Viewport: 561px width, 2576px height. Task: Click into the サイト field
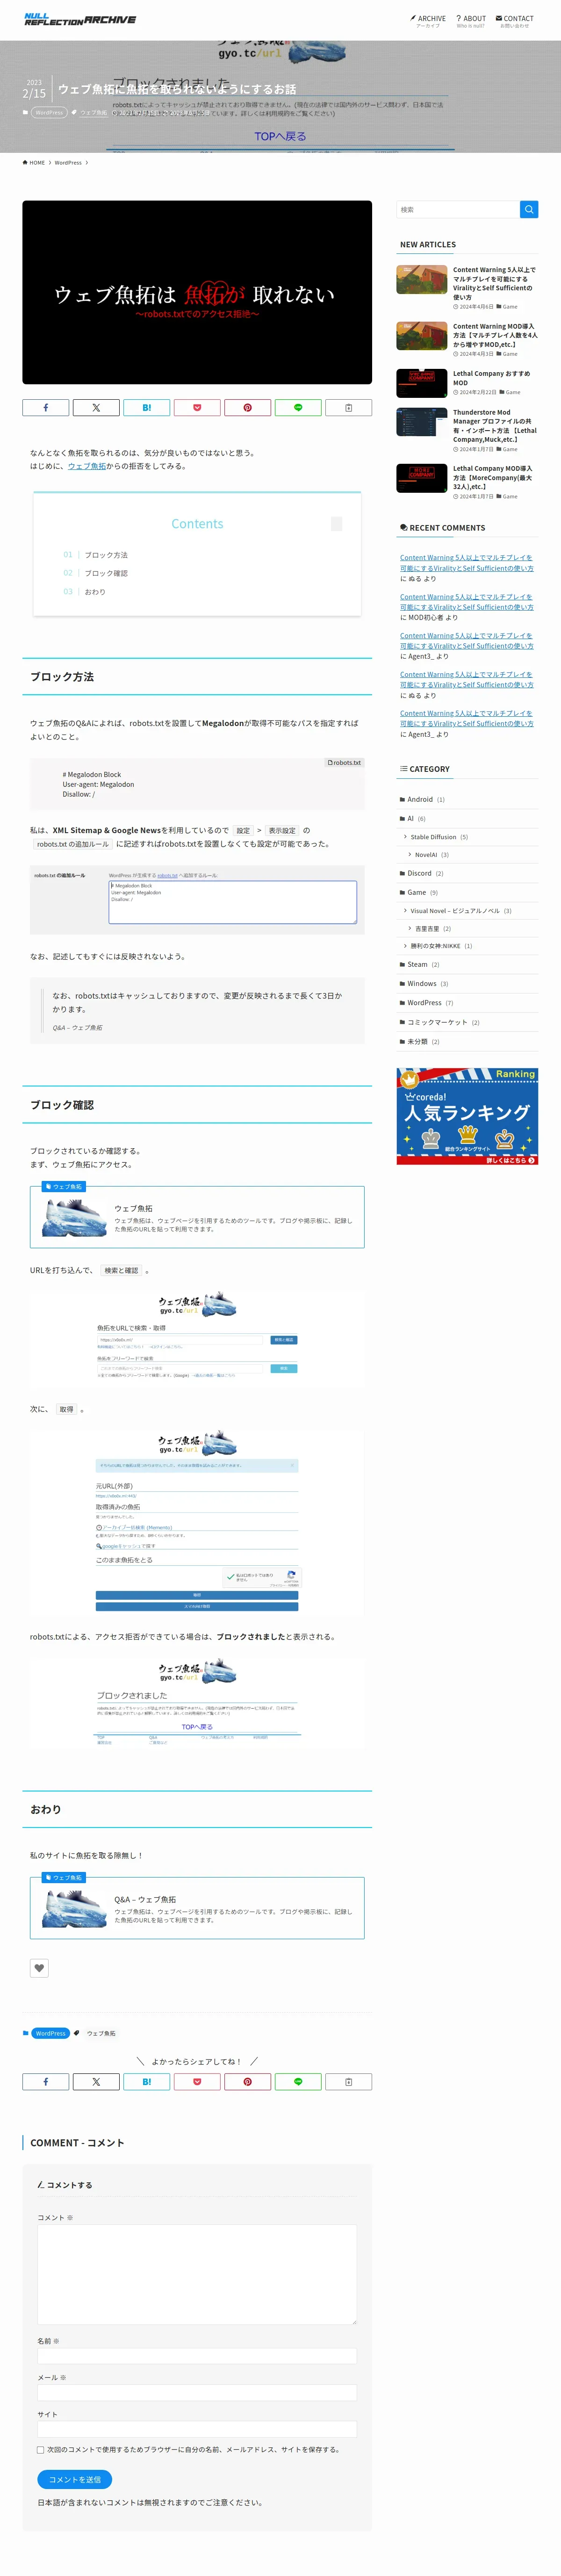[x=197, y=2429]
